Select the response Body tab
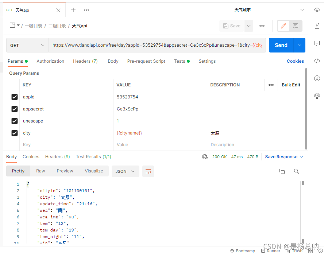This screenshot has width=324, height=253. (x=11, y=157)
